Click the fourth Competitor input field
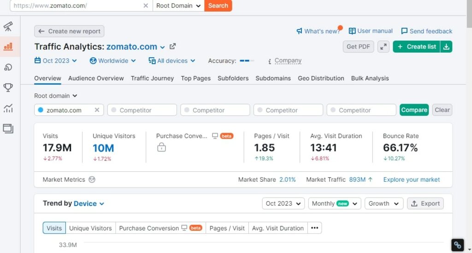Image resolution: width=472 pixels, height=253 pixels. coord(361,110)
